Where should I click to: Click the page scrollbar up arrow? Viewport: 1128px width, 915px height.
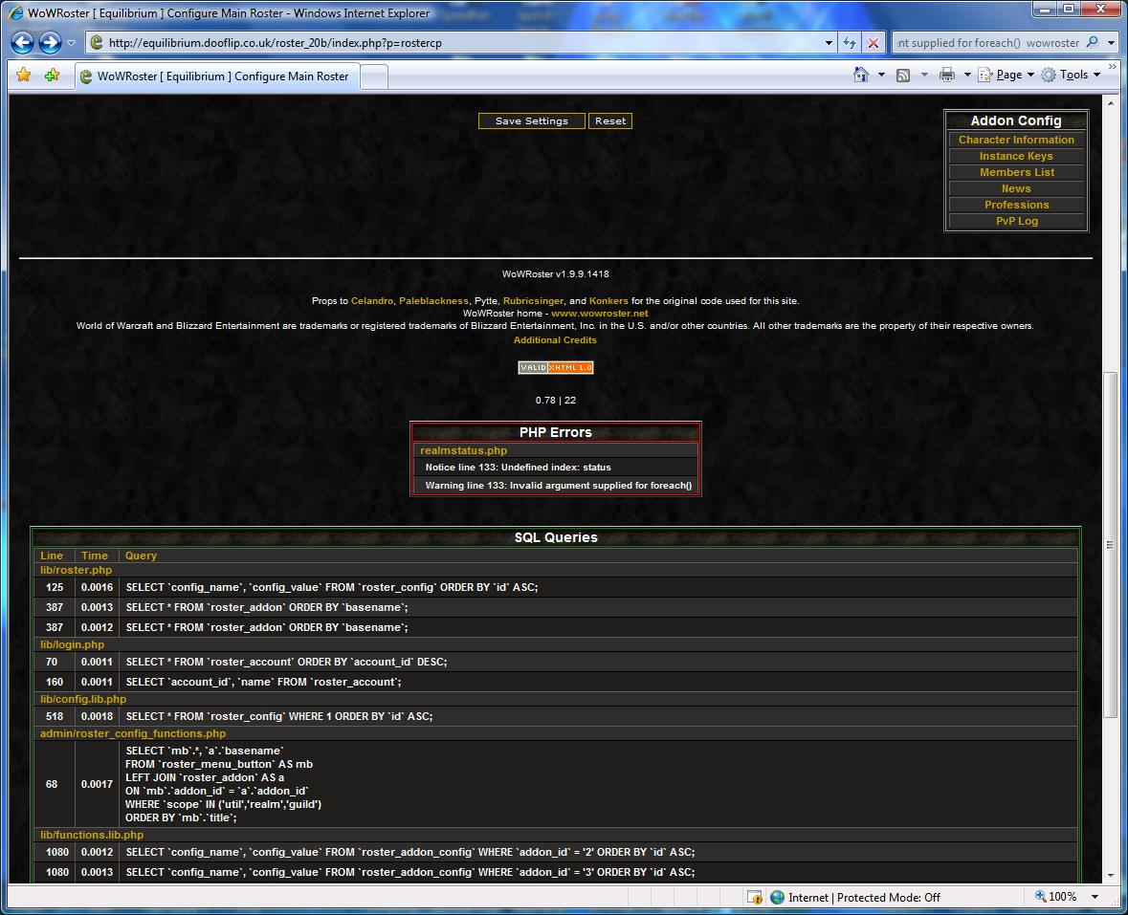click(1111, 103)
